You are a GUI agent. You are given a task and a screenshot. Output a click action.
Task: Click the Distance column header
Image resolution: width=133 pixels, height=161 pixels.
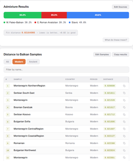(x=108, y=79)
